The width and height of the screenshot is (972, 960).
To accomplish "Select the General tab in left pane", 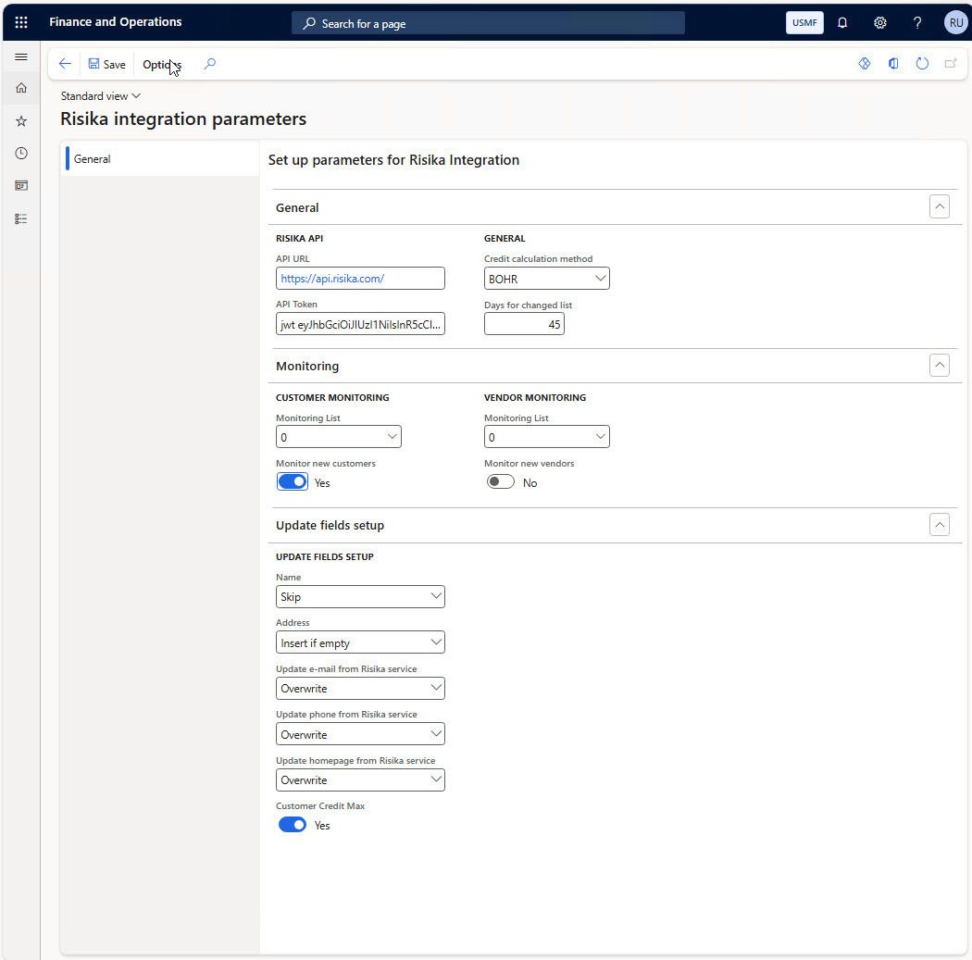I will point(160,158).
